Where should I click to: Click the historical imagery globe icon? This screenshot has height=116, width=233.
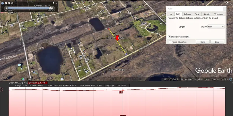(x=3, y=3)
